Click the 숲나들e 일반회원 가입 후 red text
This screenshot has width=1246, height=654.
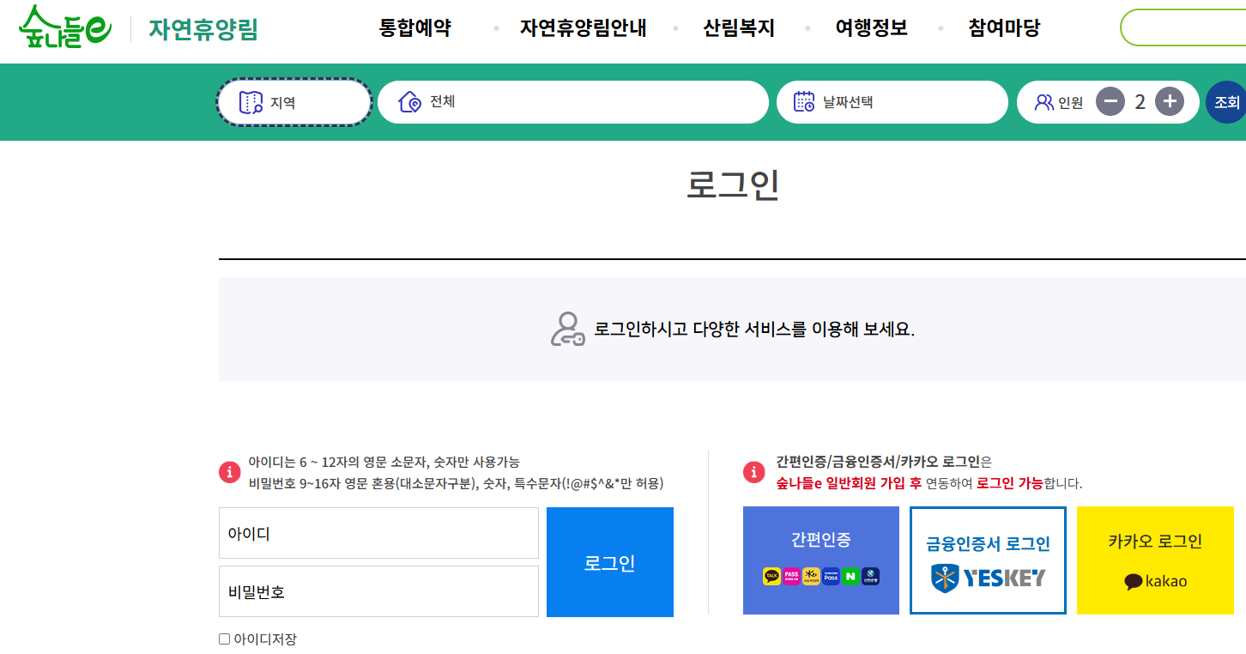tap(849, 483)
